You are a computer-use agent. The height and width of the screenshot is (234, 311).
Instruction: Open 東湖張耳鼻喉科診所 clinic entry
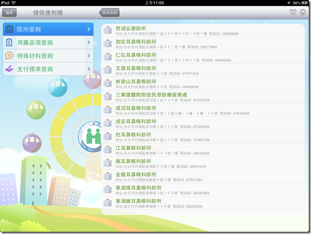[203, 190]
